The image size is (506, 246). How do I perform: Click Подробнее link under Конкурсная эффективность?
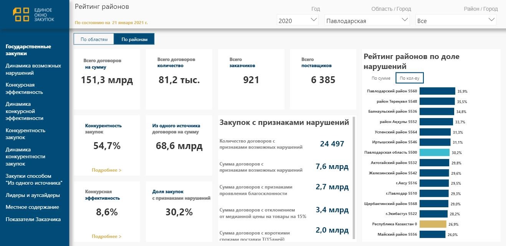click(106, 236)
